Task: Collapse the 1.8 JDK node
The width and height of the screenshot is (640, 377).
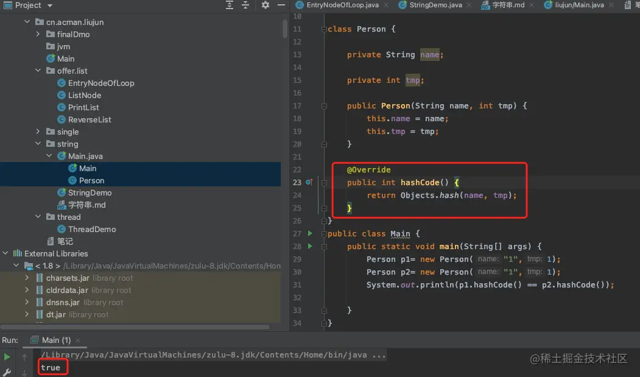Action: pyautogui.click(x=16, y=266)
